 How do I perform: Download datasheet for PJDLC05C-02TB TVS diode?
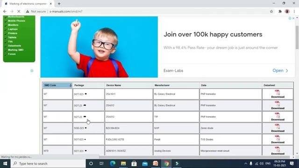click(x=278, y=140)
